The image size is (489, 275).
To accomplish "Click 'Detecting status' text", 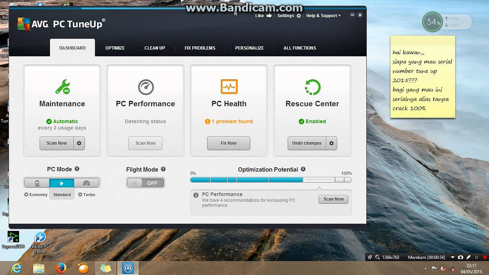I will tap(146, 121).
